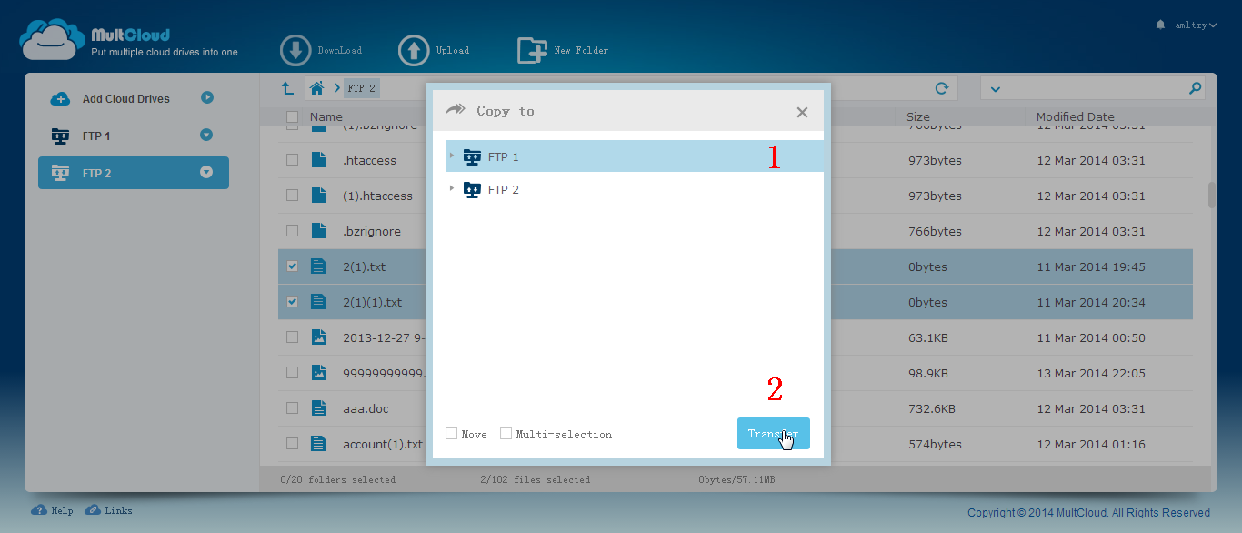Click Add Cloud Drives arrow button
This screenshot has height=533, width=1242.
207,97
